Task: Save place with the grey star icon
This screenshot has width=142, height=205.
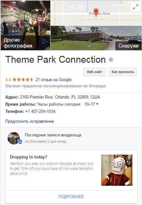Action: click(111, 60)
